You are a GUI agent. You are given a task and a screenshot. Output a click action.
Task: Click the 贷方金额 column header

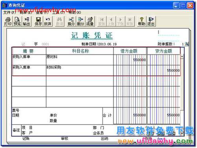click(x=164, y=51)
